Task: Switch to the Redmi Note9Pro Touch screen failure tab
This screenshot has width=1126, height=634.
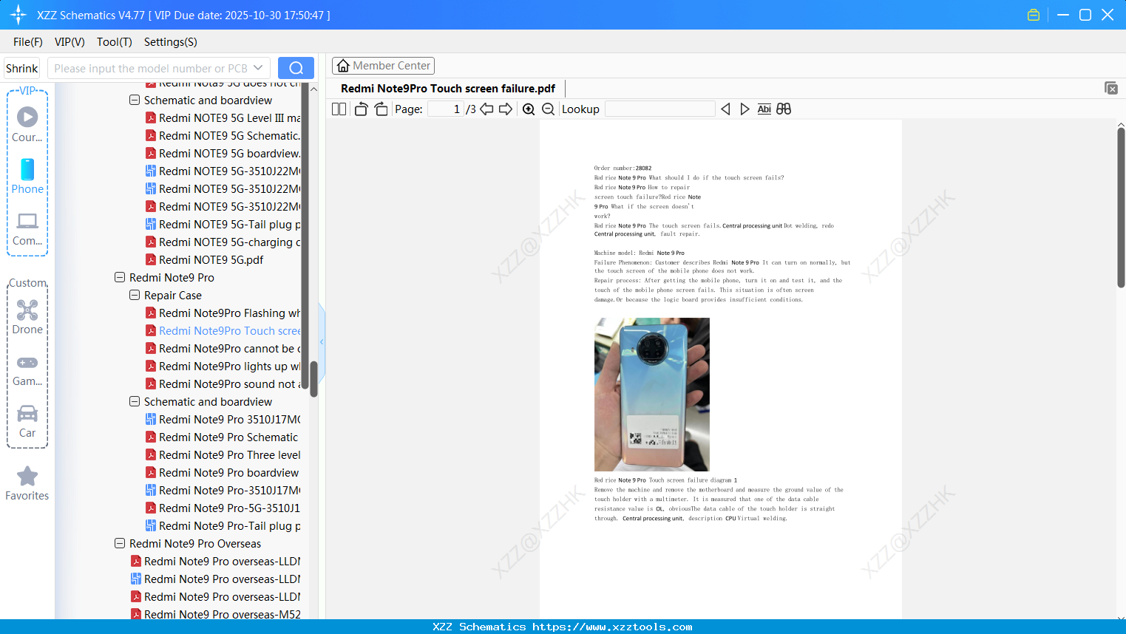Action: [447, 88]
